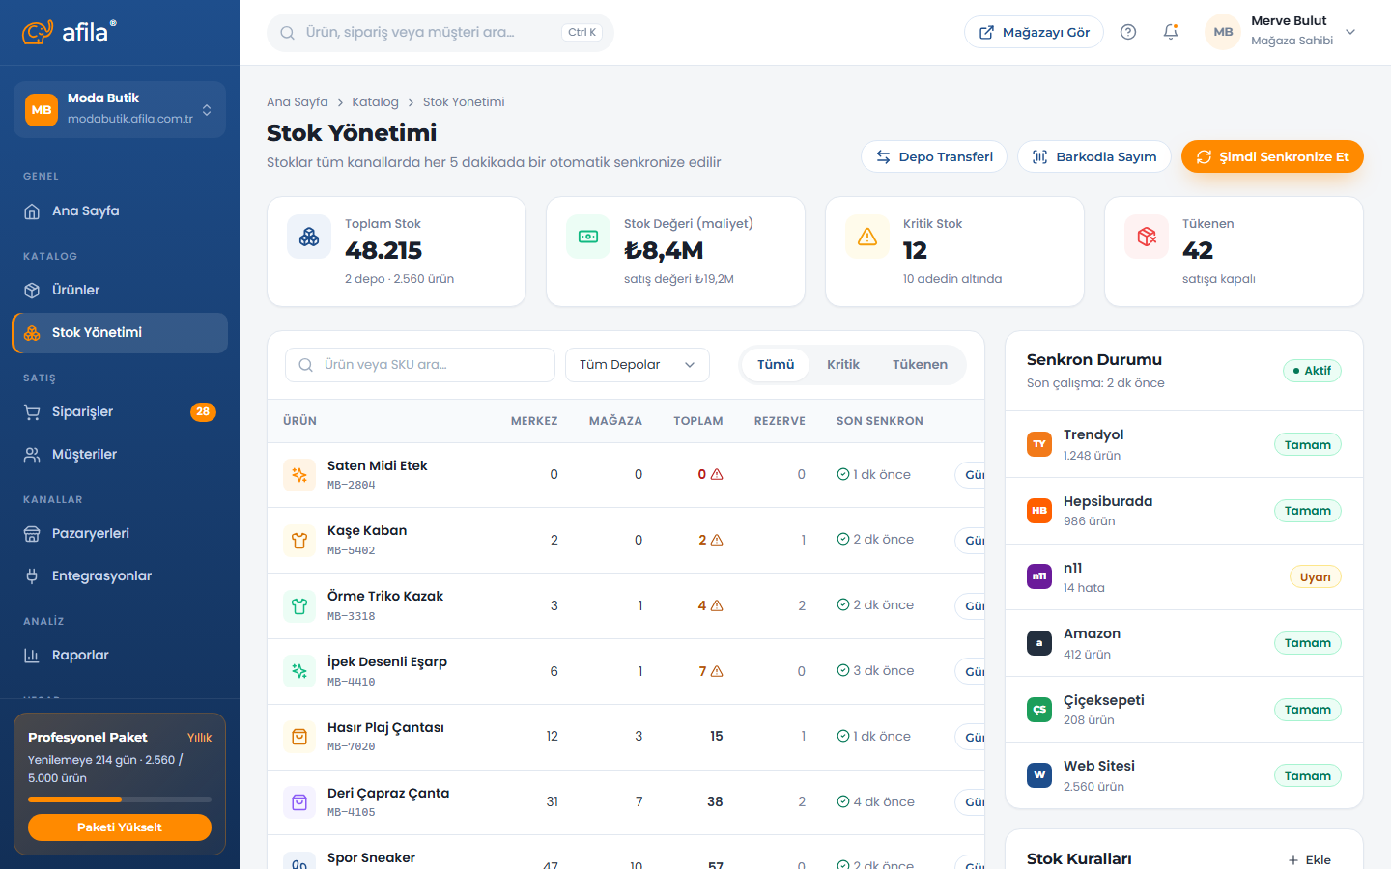This screenshot has height=869, width=1391.
Task: Click the Tükenen package icon
Action: pyautogui.click(x=1147, y=237)
